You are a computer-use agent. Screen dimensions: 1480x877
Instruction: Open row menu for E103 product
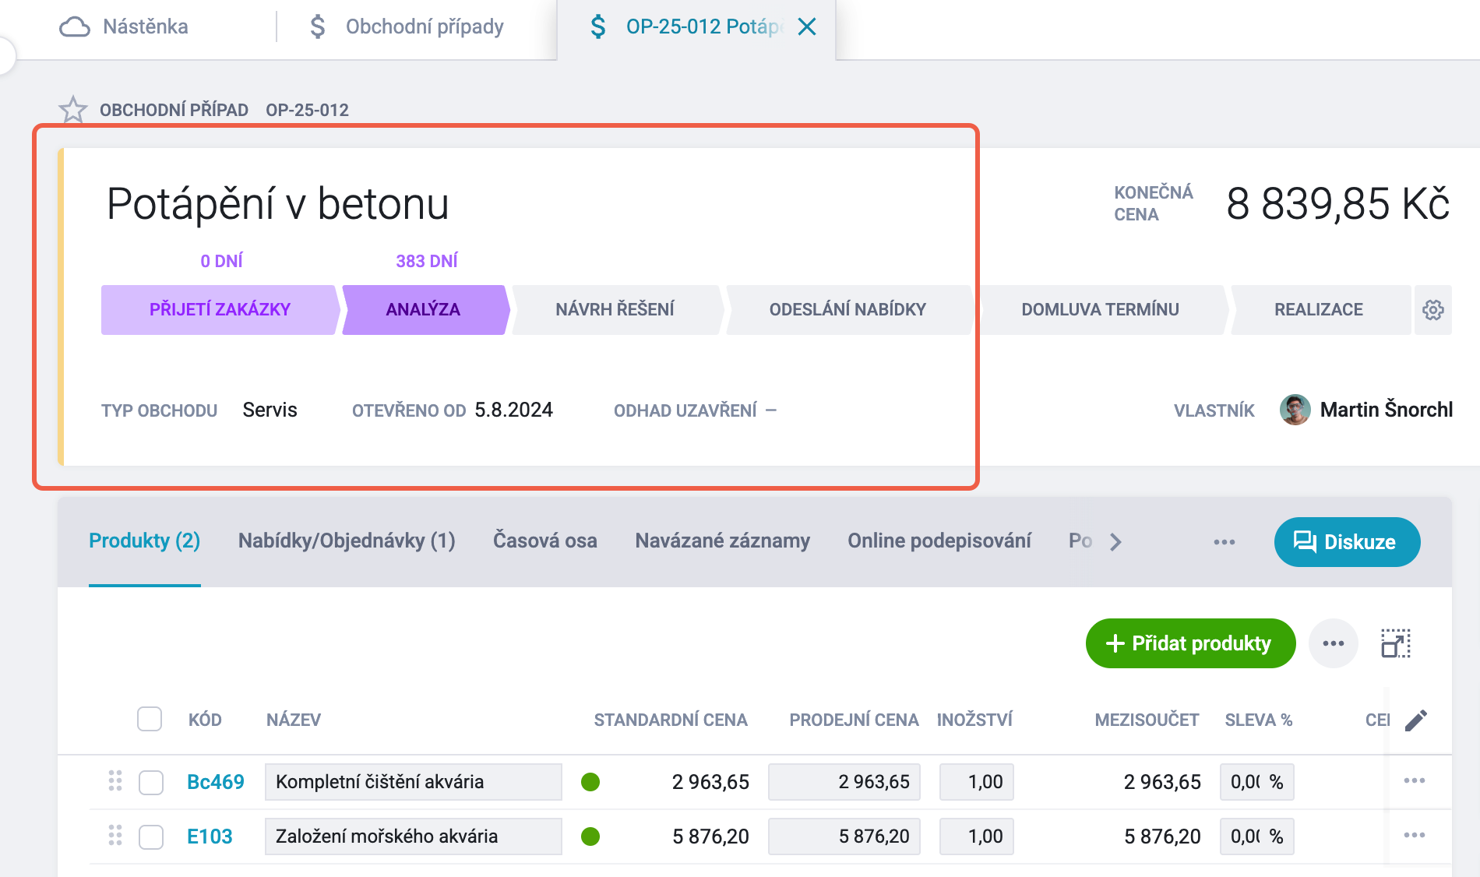[1415, 835]
